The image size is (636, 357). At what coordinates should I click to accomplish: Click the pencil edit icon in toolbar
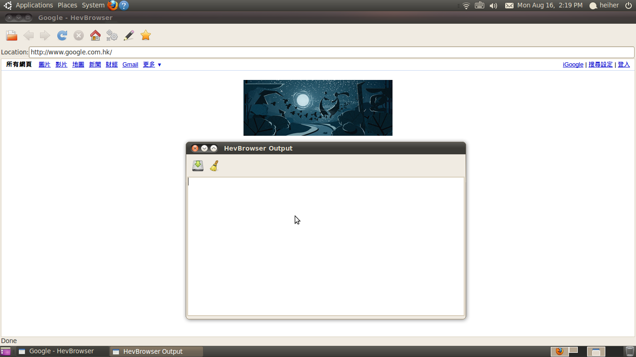129,35
